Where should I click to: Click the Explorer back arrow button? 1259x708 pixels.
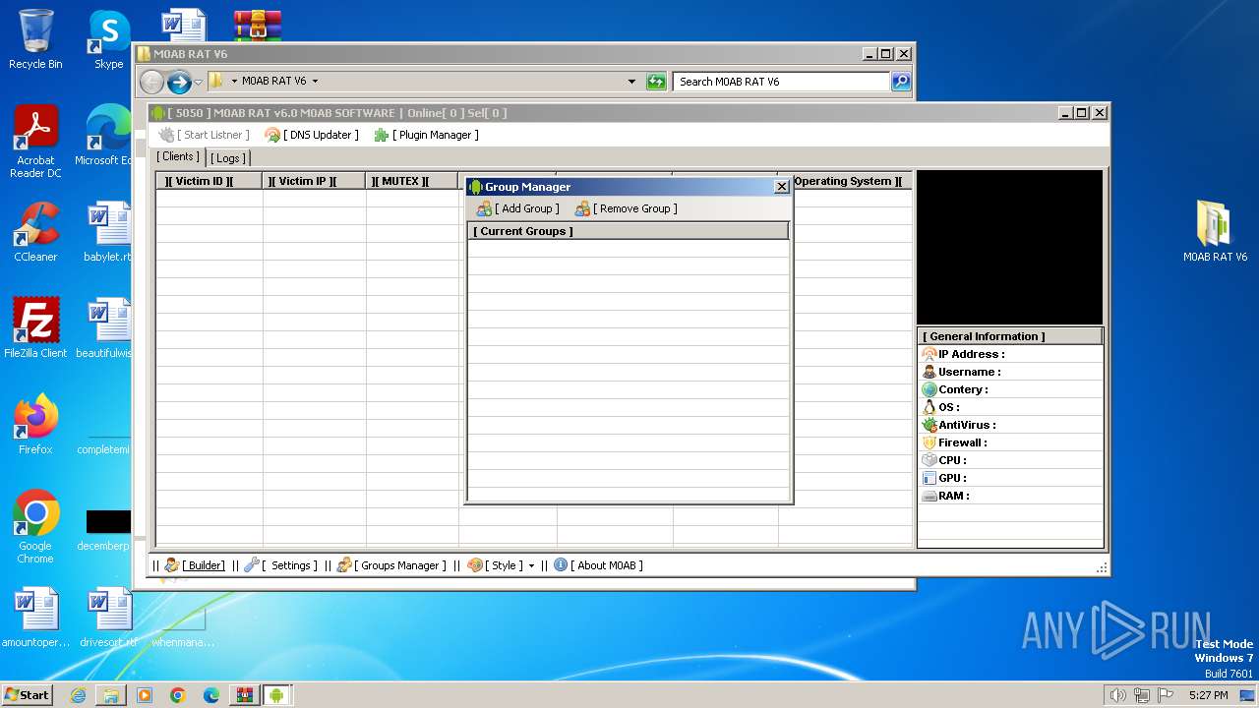pyautogui.click(x=151, y=82)
